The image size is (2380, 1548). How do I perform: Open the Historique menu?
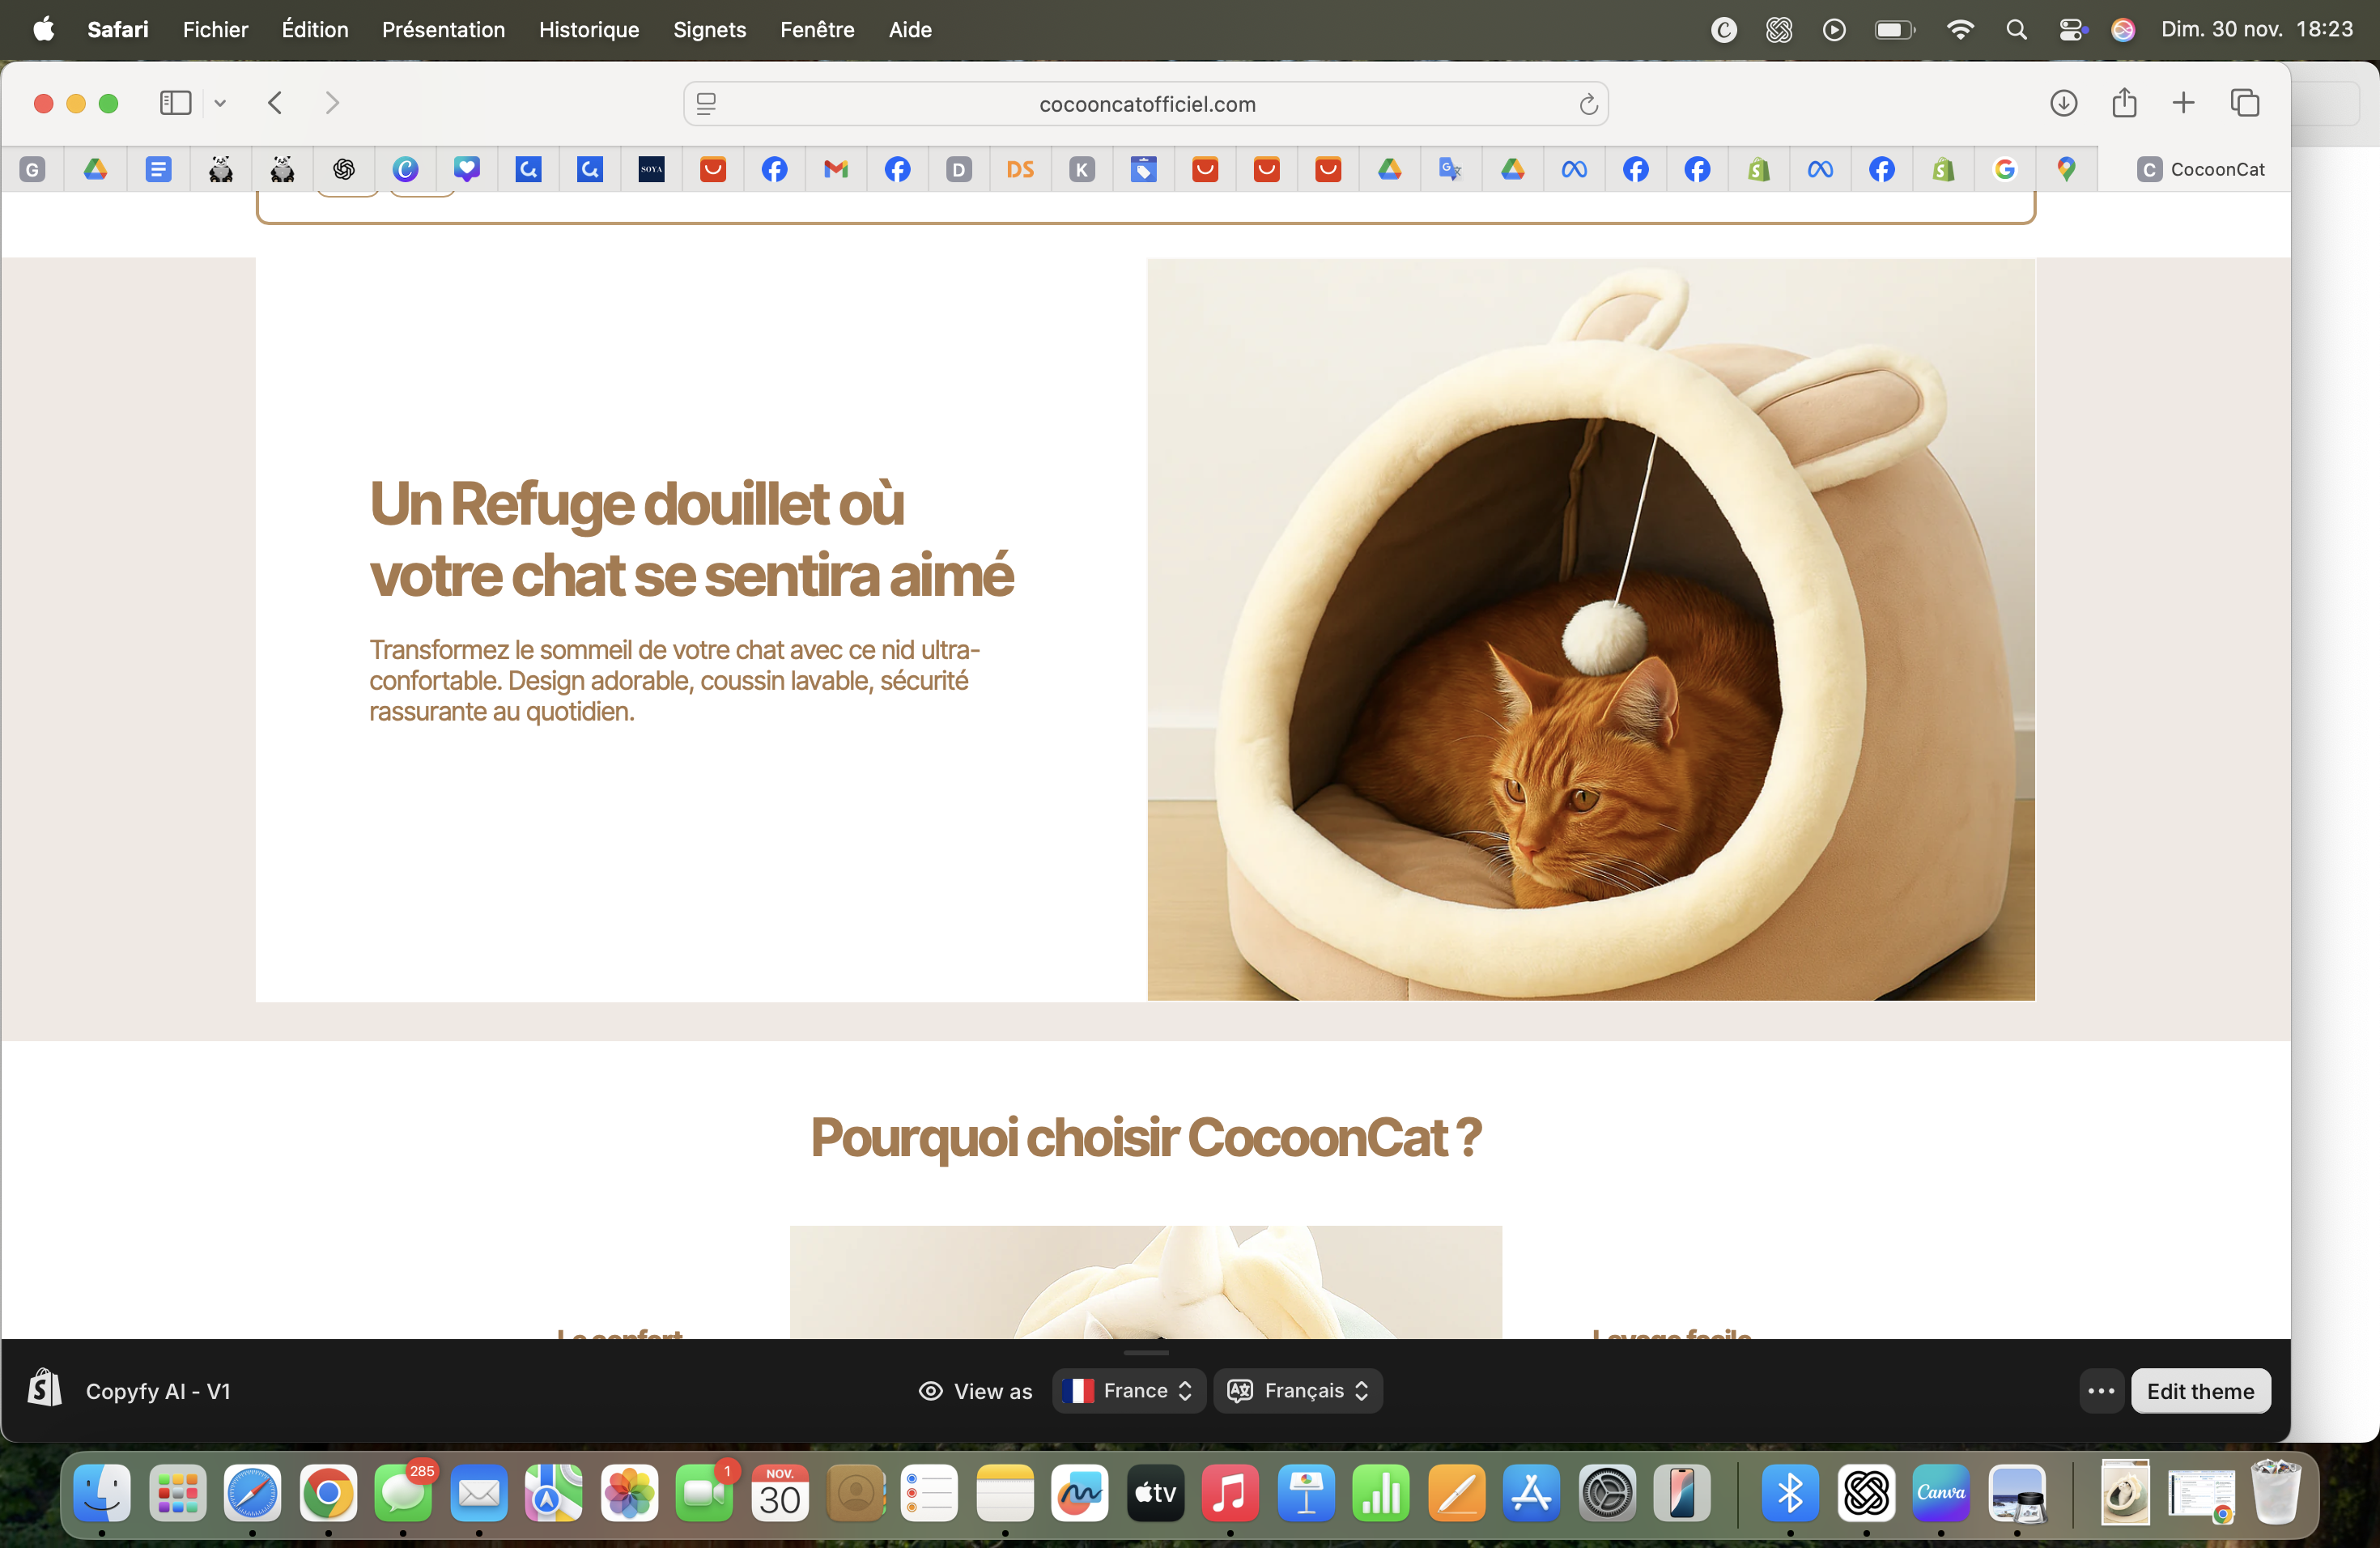coord(589,30)
